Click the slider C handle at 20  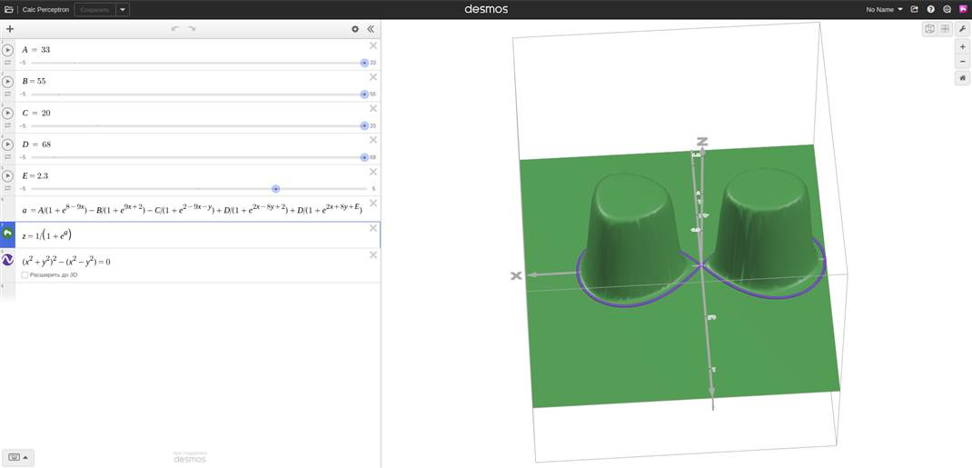[364, 125]
